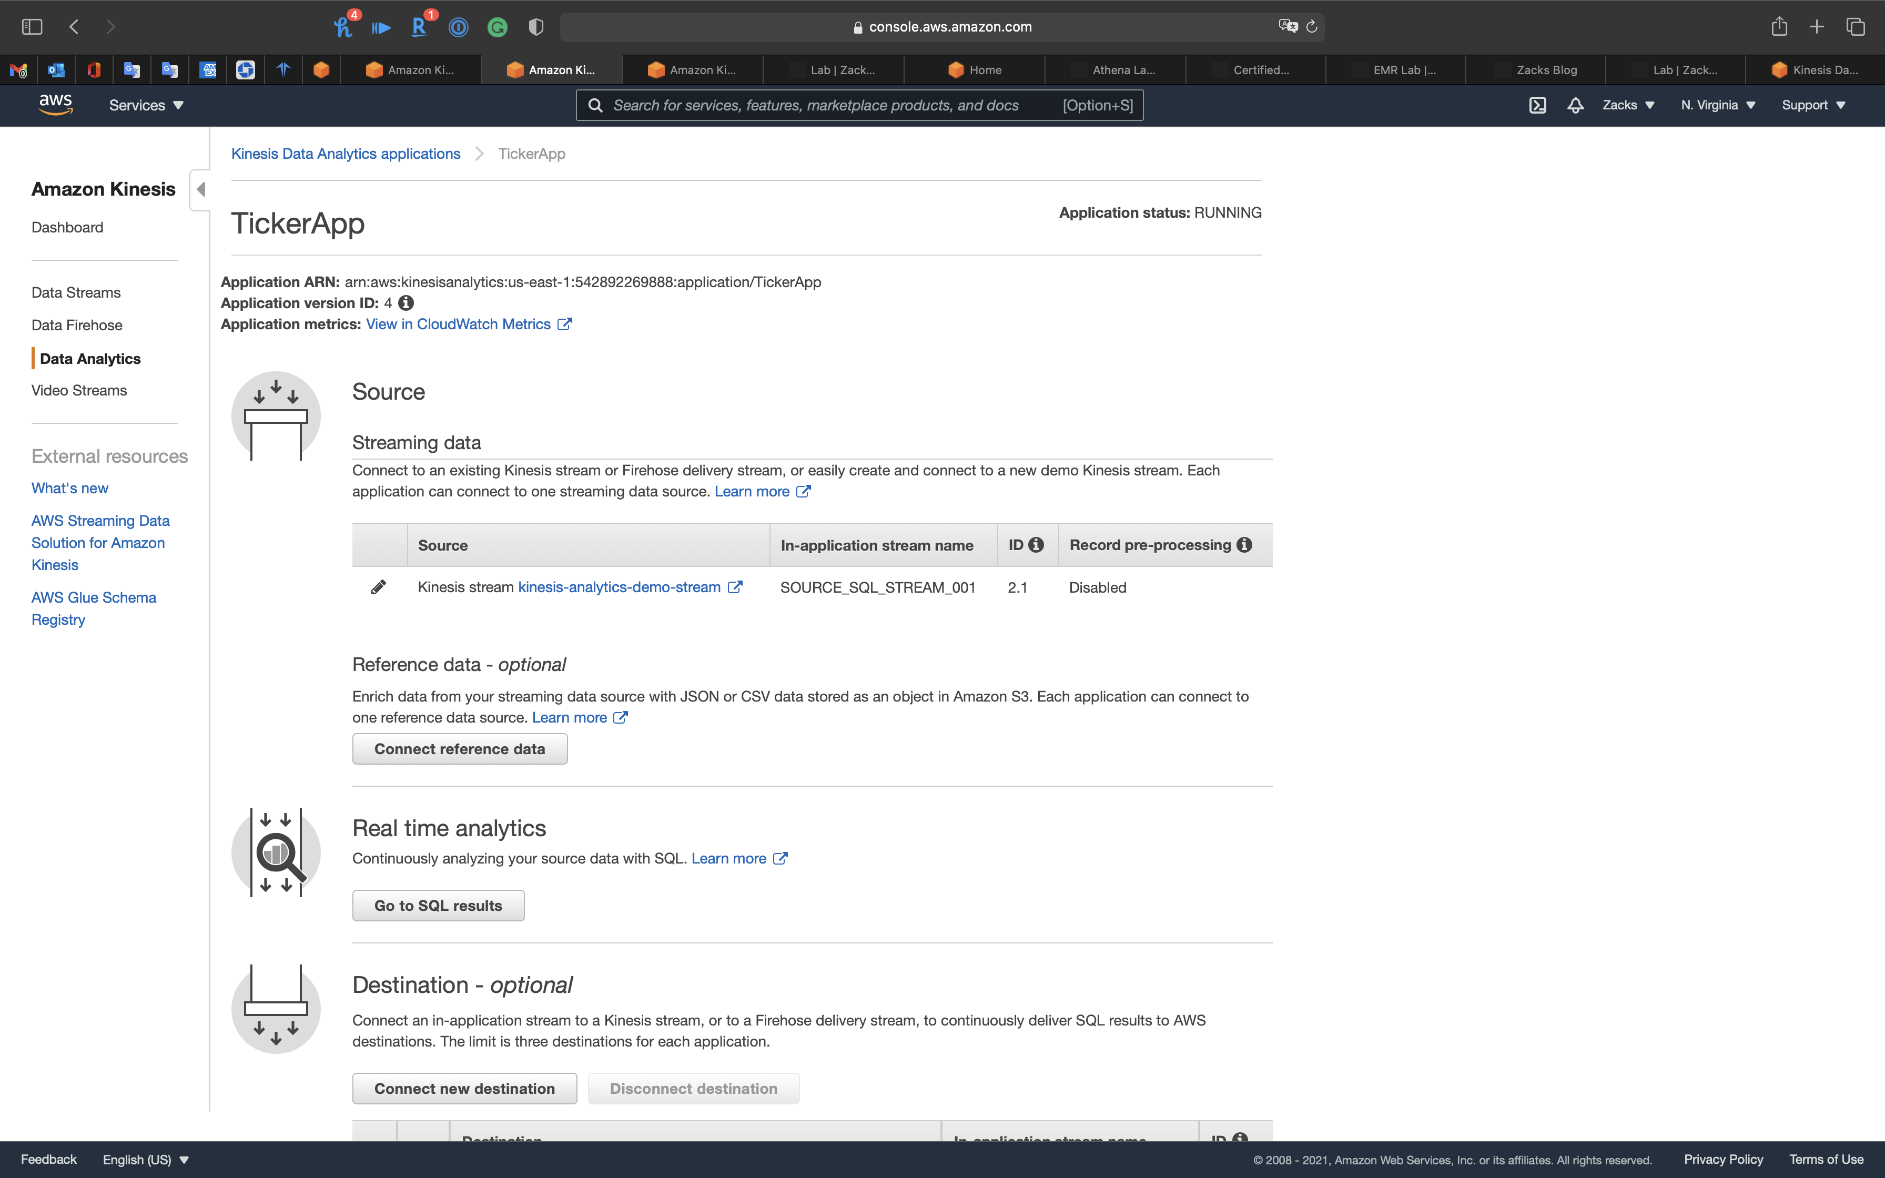
Task: Toggle the browser sidebar icon
Action: pos(32,27)
